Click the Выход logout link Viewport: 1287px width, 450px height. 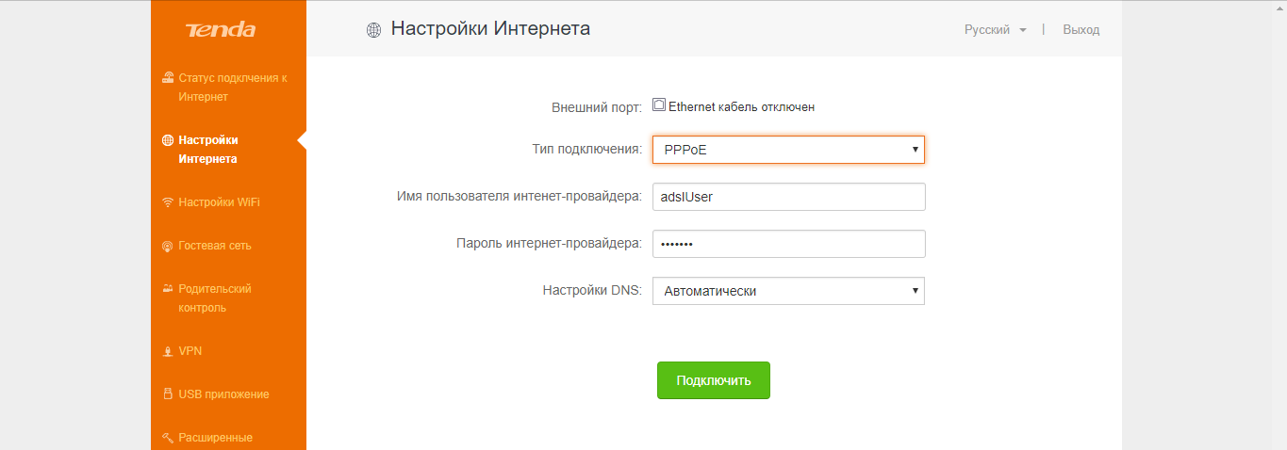(x=1081, y=30)
